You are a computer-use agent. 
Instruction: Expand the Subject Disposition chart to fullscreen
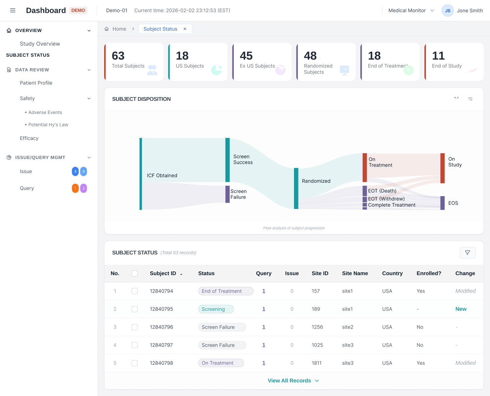point(456,98)
